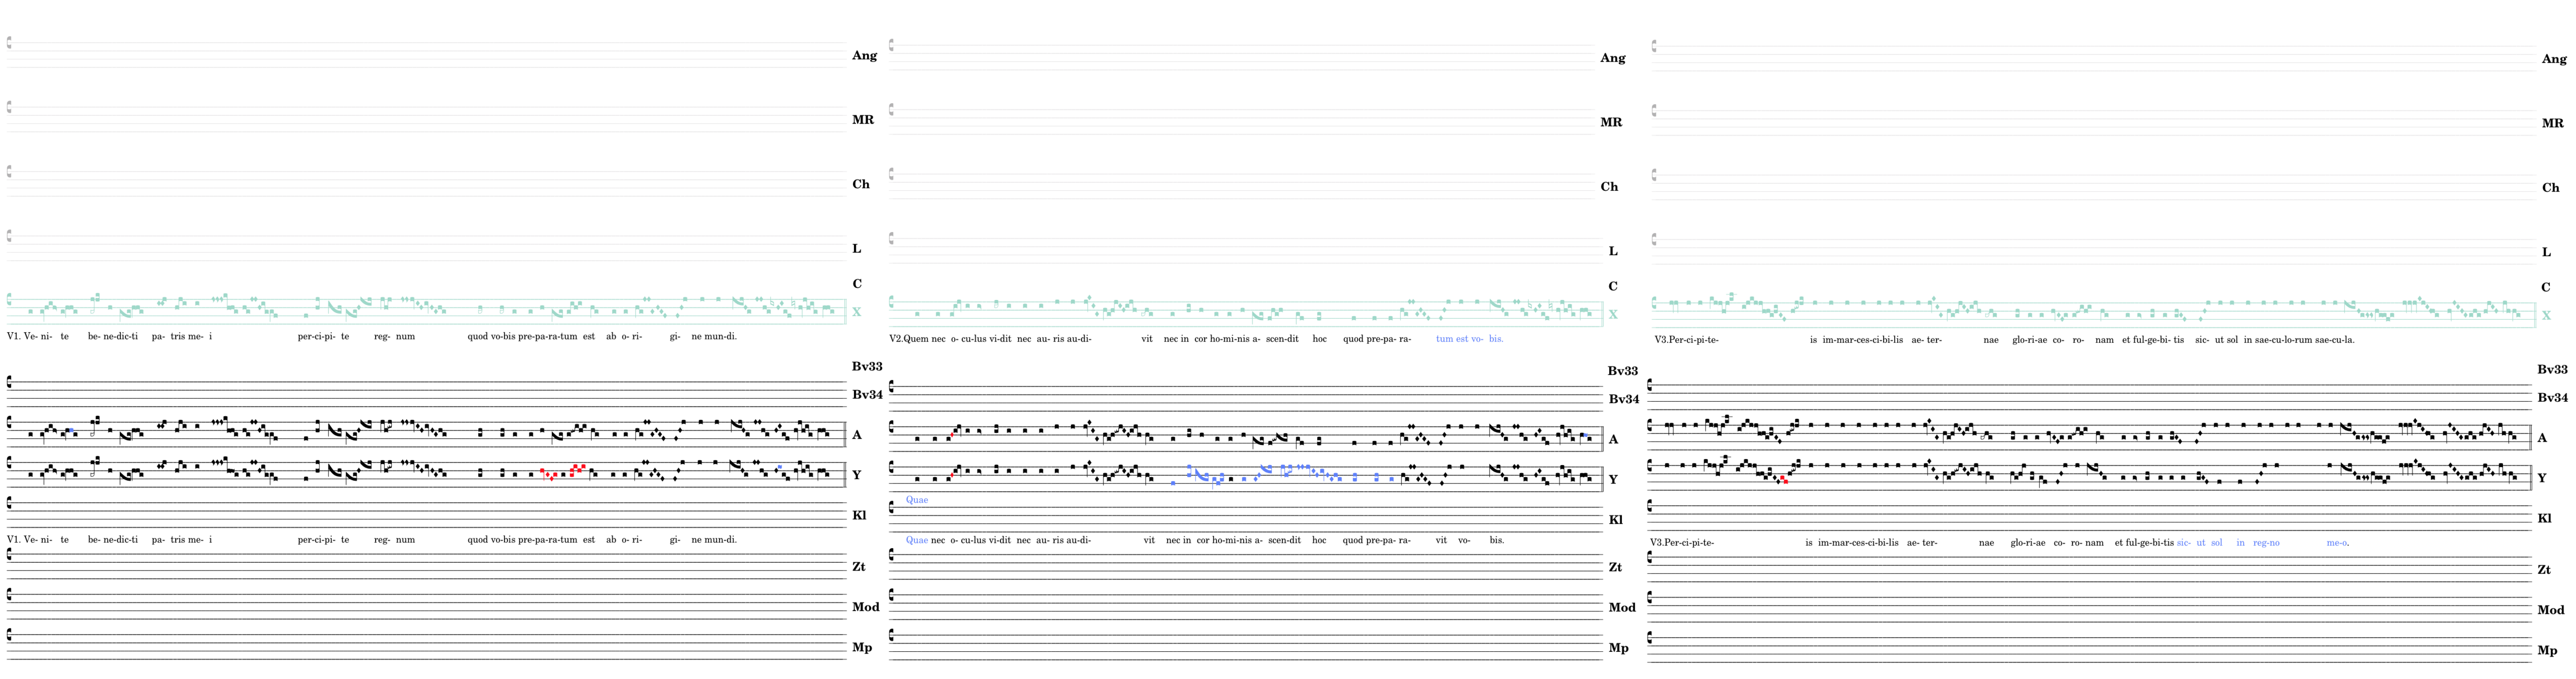The height and width of the screenshot is (679, 2576).
Task: Click the 'V2.Quem' lyric label under the green staff
Action: click(x=909, y=339)
